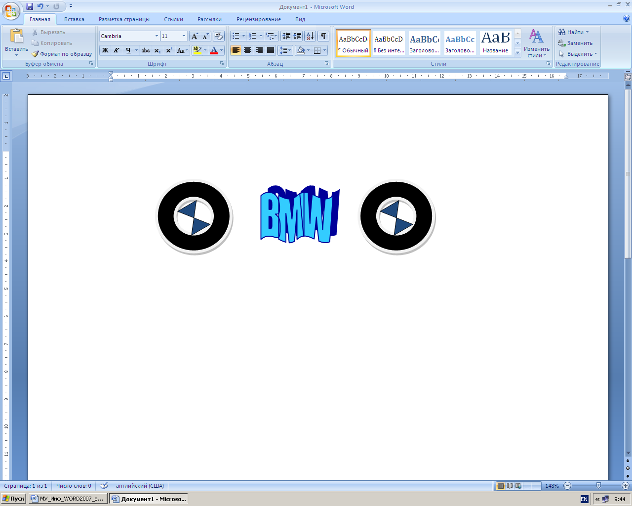The image size is (632, 506).
Task: Clear formatting icon in font group
Action: coord(219,36)
